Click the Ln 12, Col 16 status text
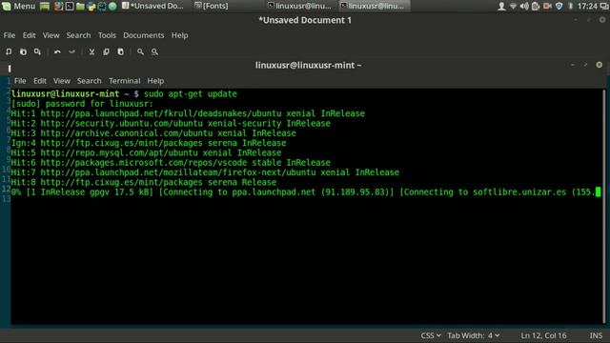The height and width of the screenshot is (343, 610). pyautogui.click(x=543, y=335)
